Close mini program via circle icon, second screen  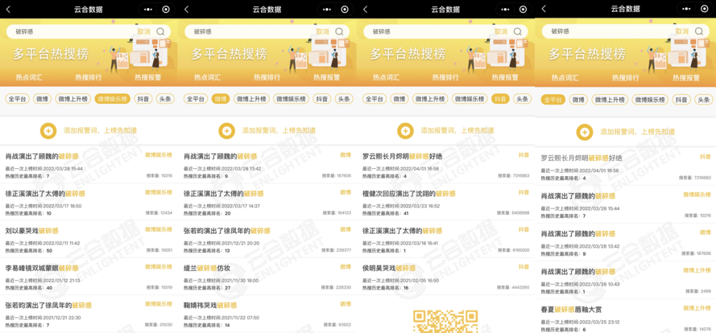345,9
